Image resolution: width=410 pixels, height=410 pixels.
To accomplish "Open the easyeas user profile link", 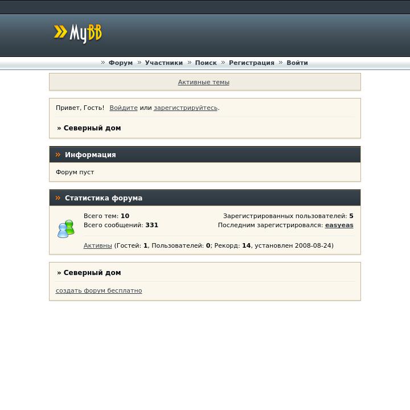I will pos(339,225).
